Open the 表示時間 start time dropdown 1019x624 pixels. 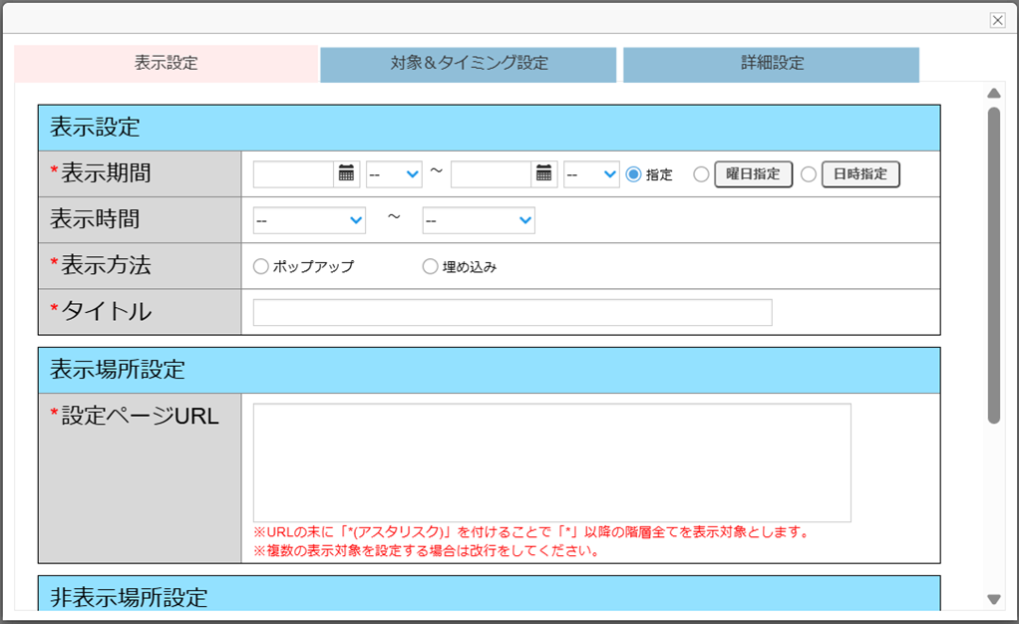(310, 220)
